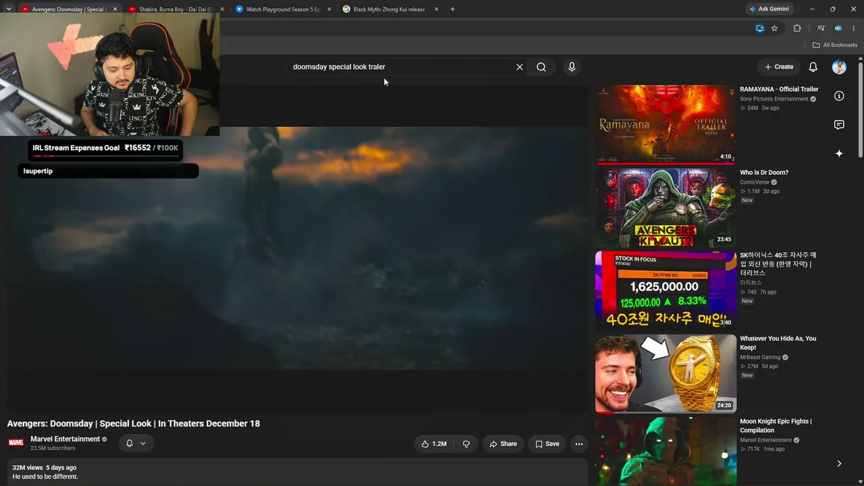Viewport: 864px width, 486px height.
Task: Open the Ask sparkle icon in sidebar
Action: coord(839,154)
